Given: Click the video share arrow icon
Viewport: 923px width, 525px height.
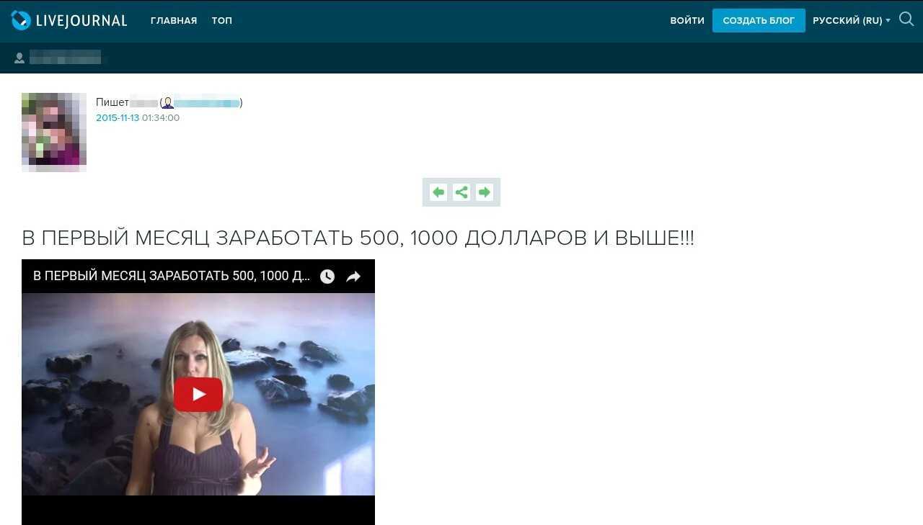Looking at the screenshot, I should click(353, 277).
